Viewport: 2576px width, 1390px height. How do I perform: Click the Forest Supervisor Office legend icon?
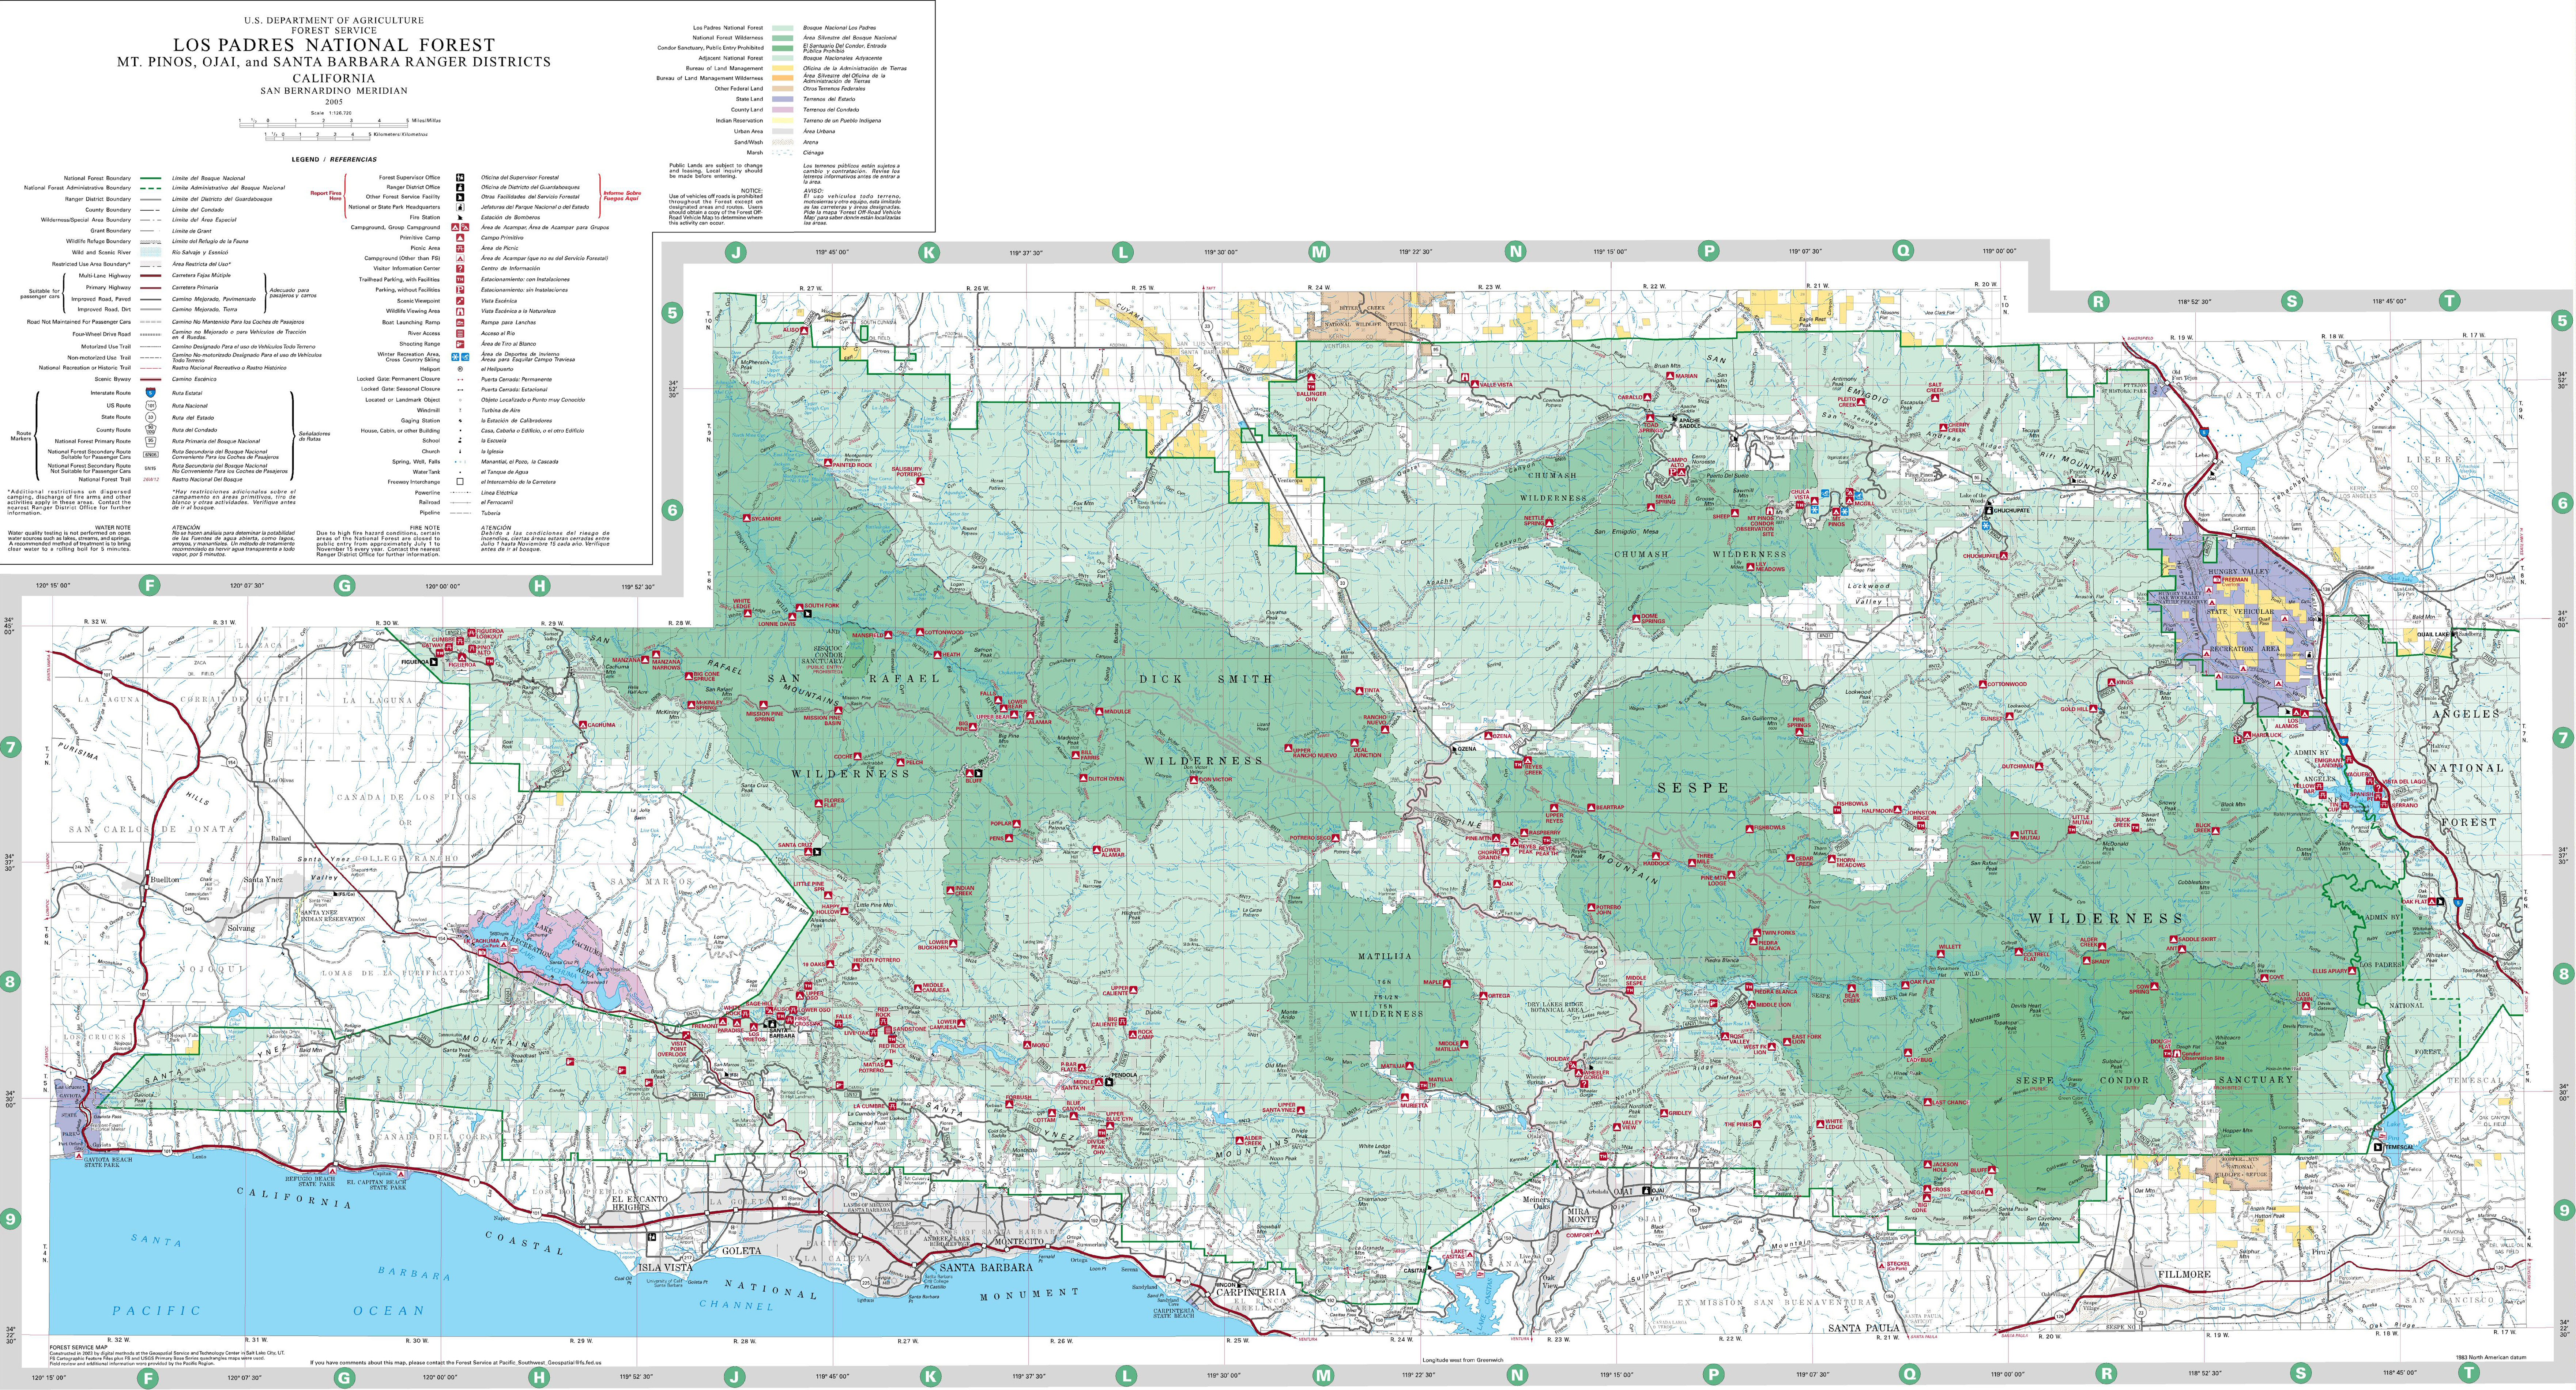click(x=460, y=178)
